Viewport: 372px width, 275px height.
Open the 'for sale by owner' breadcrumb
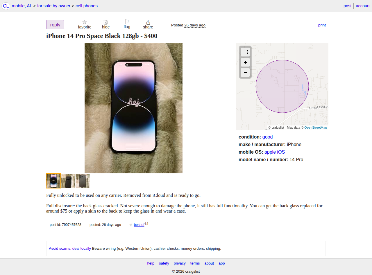pos(54,6)
